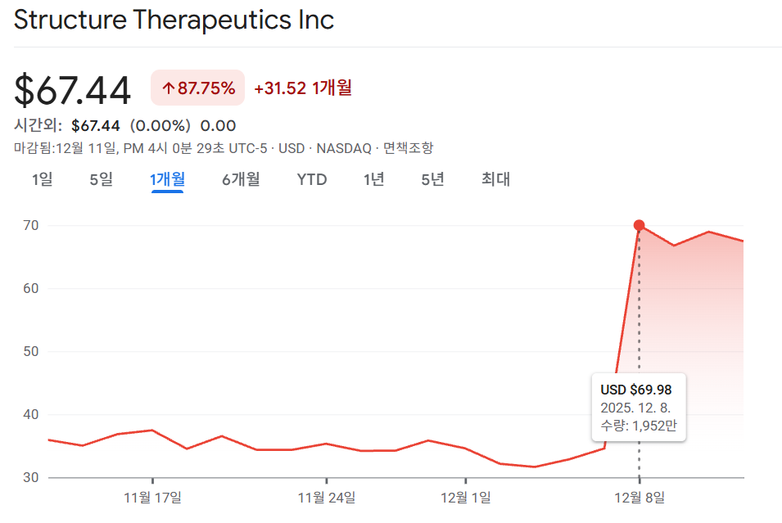Click the red data point marker on chart
This screenshot has height=523, width=782.
(x=640, y=225)
